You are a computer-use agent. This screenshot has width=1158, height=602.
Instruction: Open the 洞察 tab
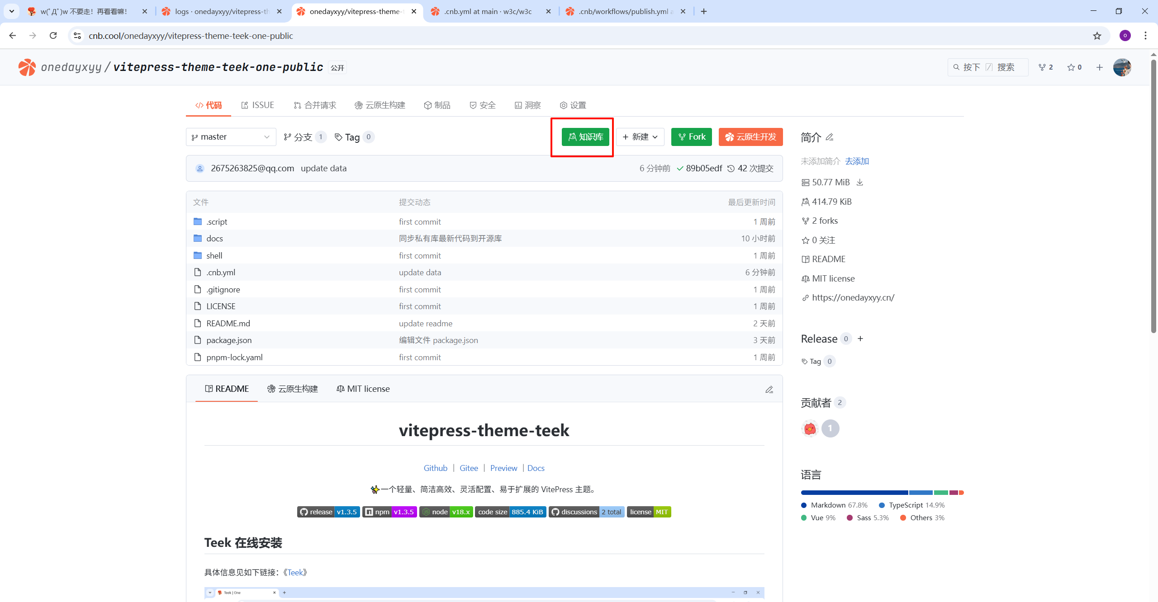tap(528, 105)
